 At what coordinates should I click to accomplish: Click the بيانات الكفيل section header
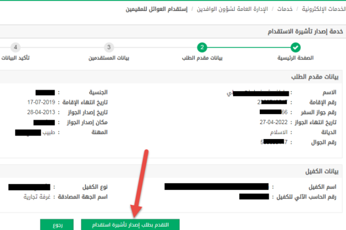coord(322,172)
